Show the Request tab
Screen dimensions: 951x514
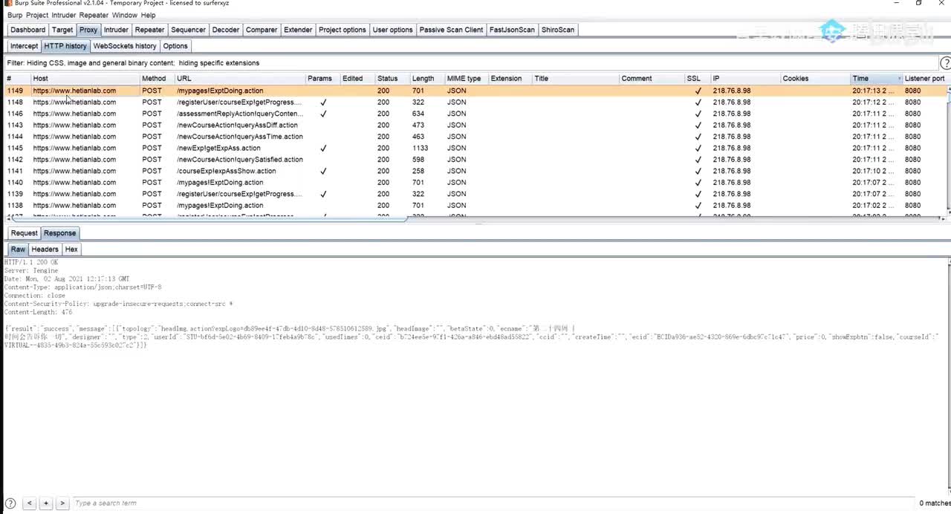tap(24, 233)
